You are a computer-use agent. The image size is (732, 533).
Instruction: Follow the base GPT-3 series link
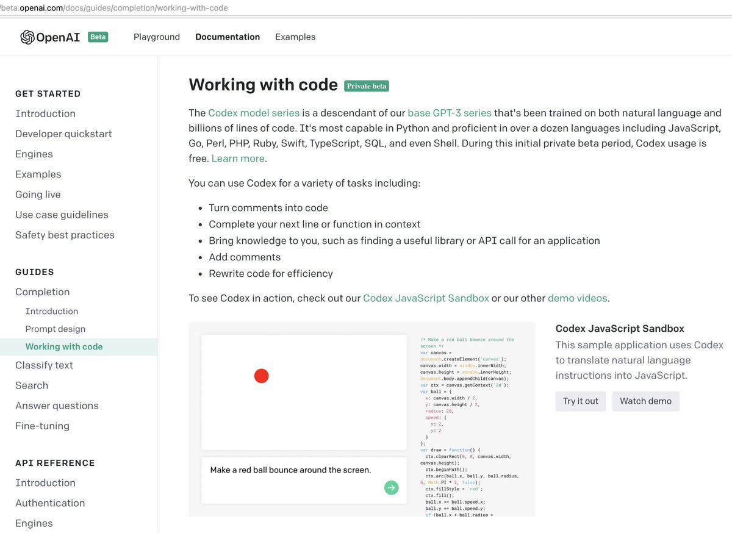(450, 113)
